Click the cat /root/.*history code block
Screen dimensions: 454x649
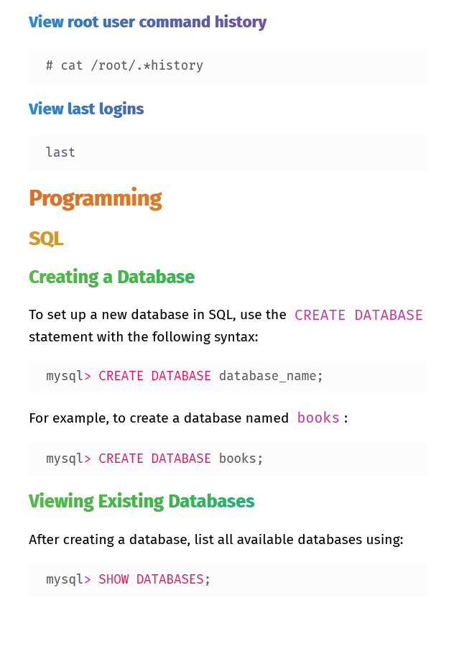tap(228, 66)
